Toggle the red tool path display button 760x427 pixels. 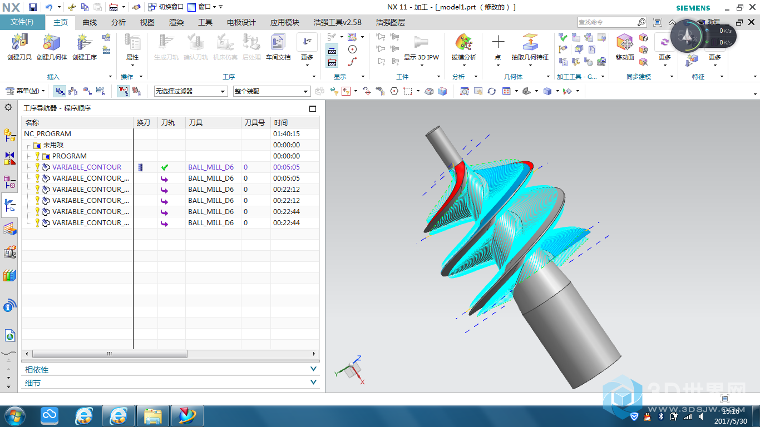point(123,91)
